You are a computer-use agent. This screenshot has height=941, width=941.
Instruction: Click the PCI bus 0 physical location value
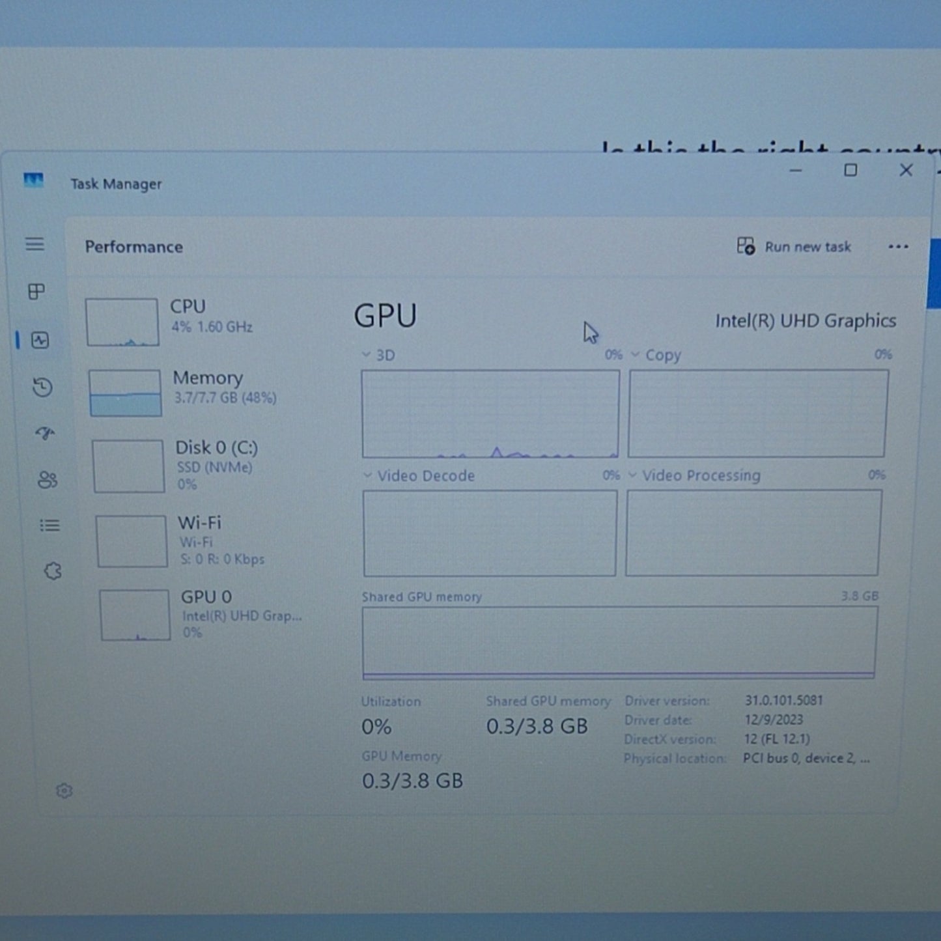[806, 759]
